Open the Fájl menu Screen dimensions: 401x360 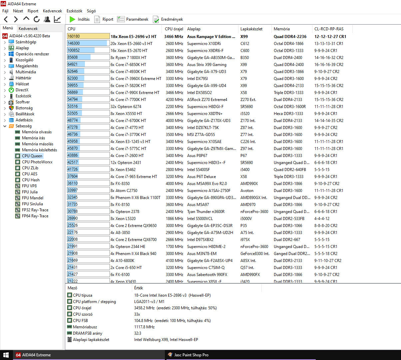coord(5,11)
